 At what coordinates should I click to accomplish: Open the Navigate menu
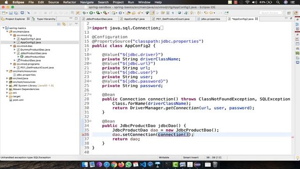[87, 2]
